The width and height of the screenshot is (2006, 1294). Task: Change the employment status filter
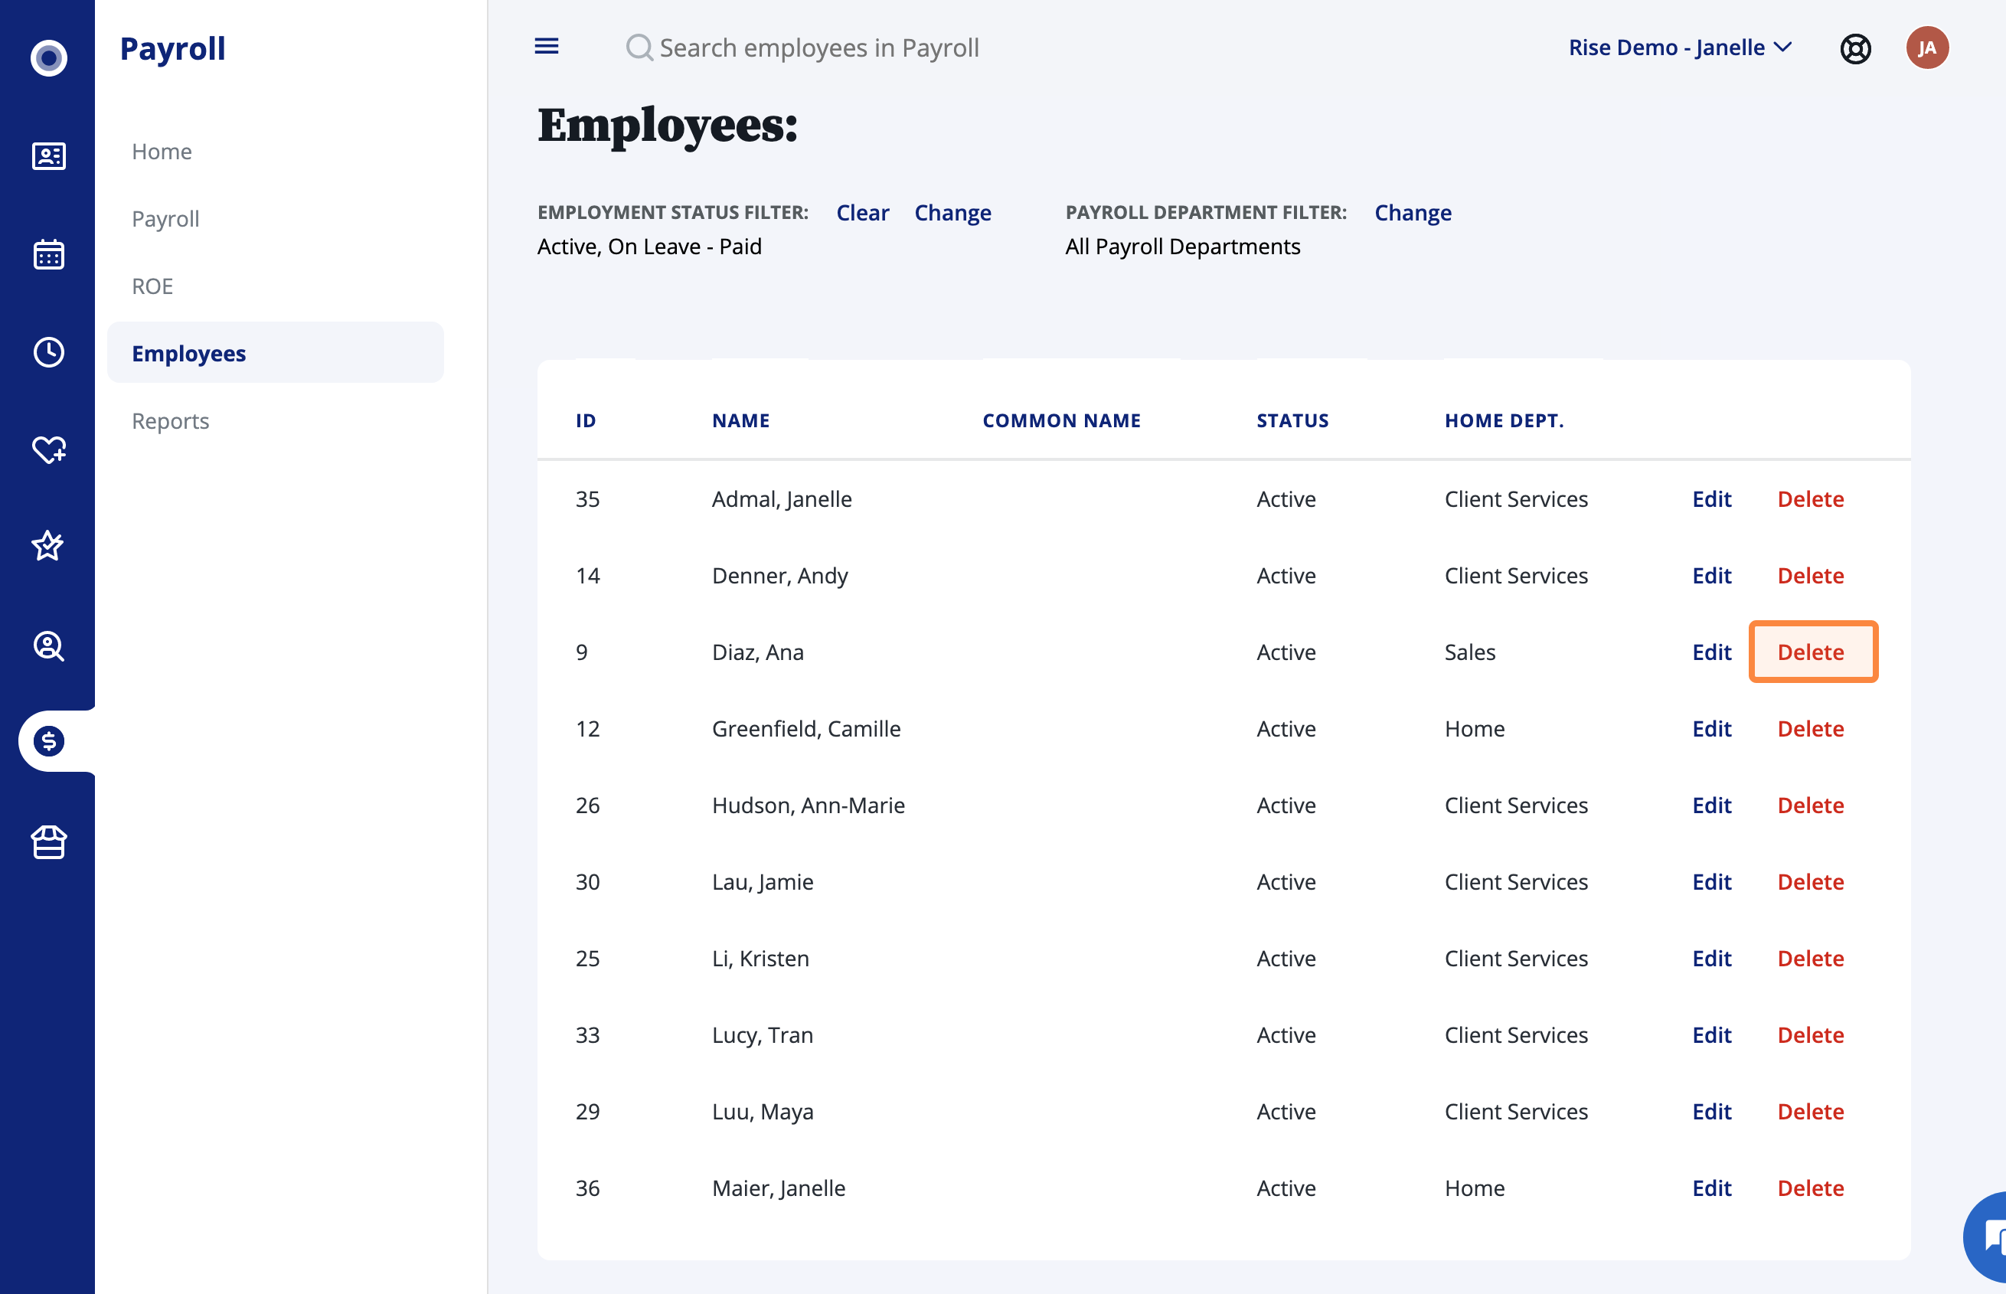click(952, 213)
